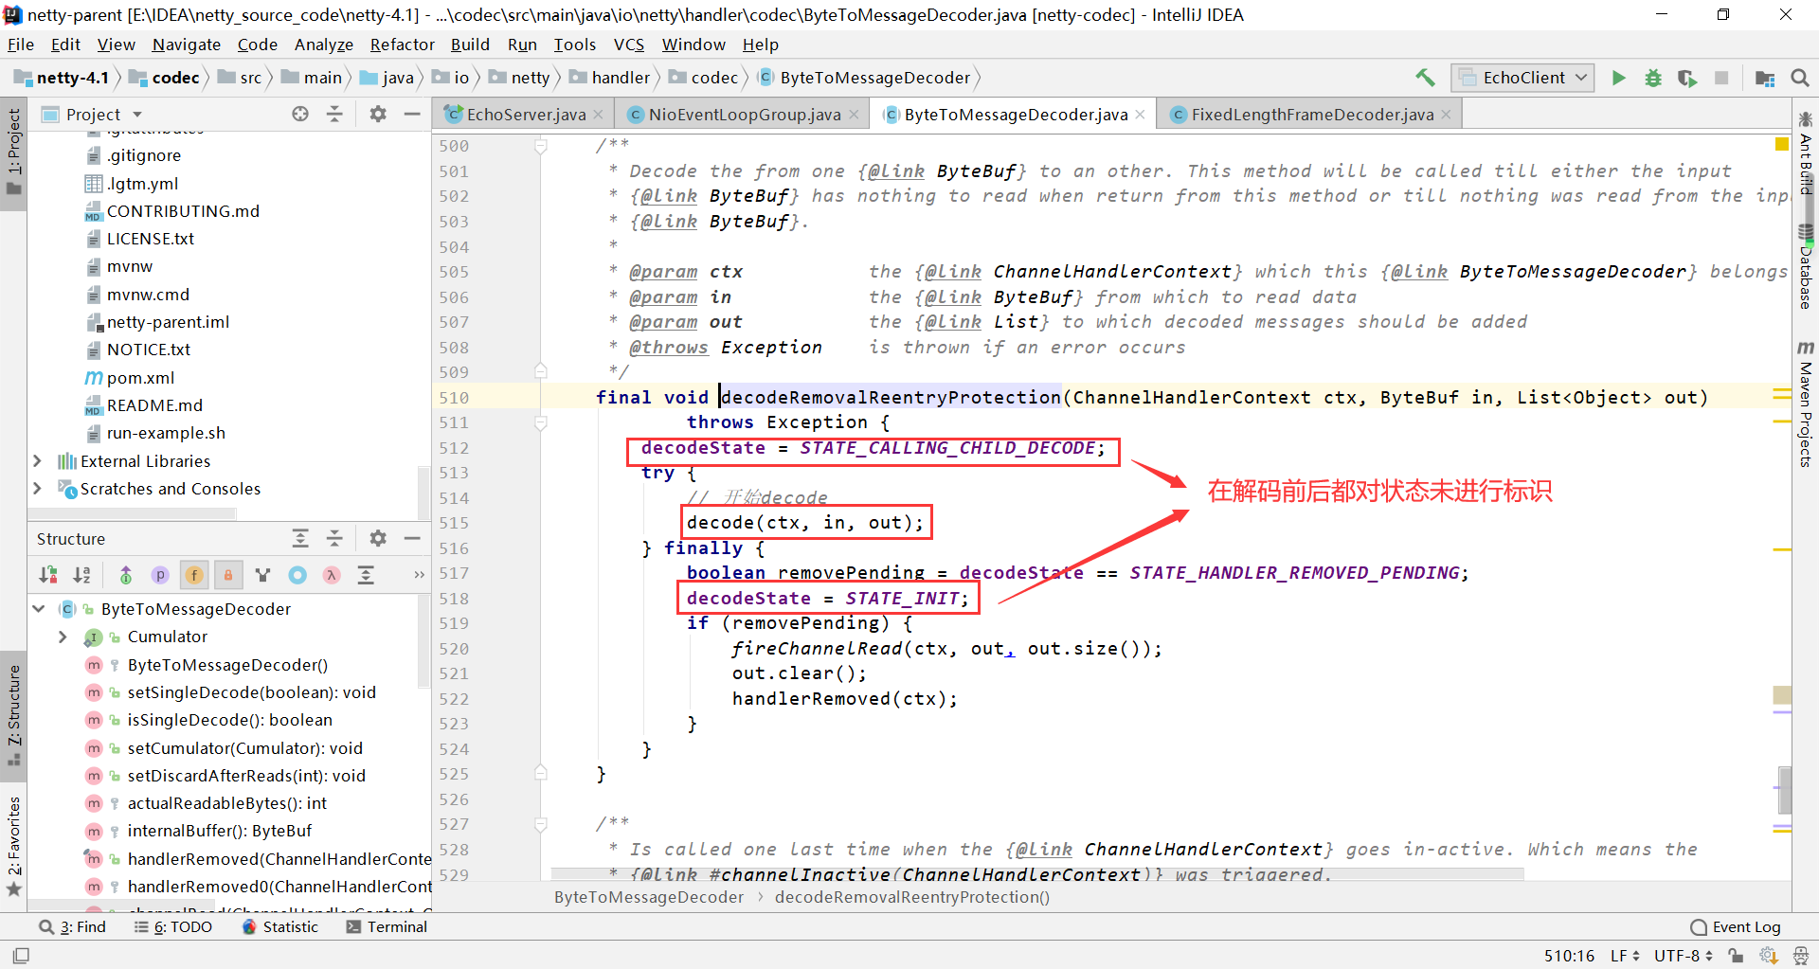1819x969 pixels.
Task: Open Project panel settings gear
Action: [378, 114]
